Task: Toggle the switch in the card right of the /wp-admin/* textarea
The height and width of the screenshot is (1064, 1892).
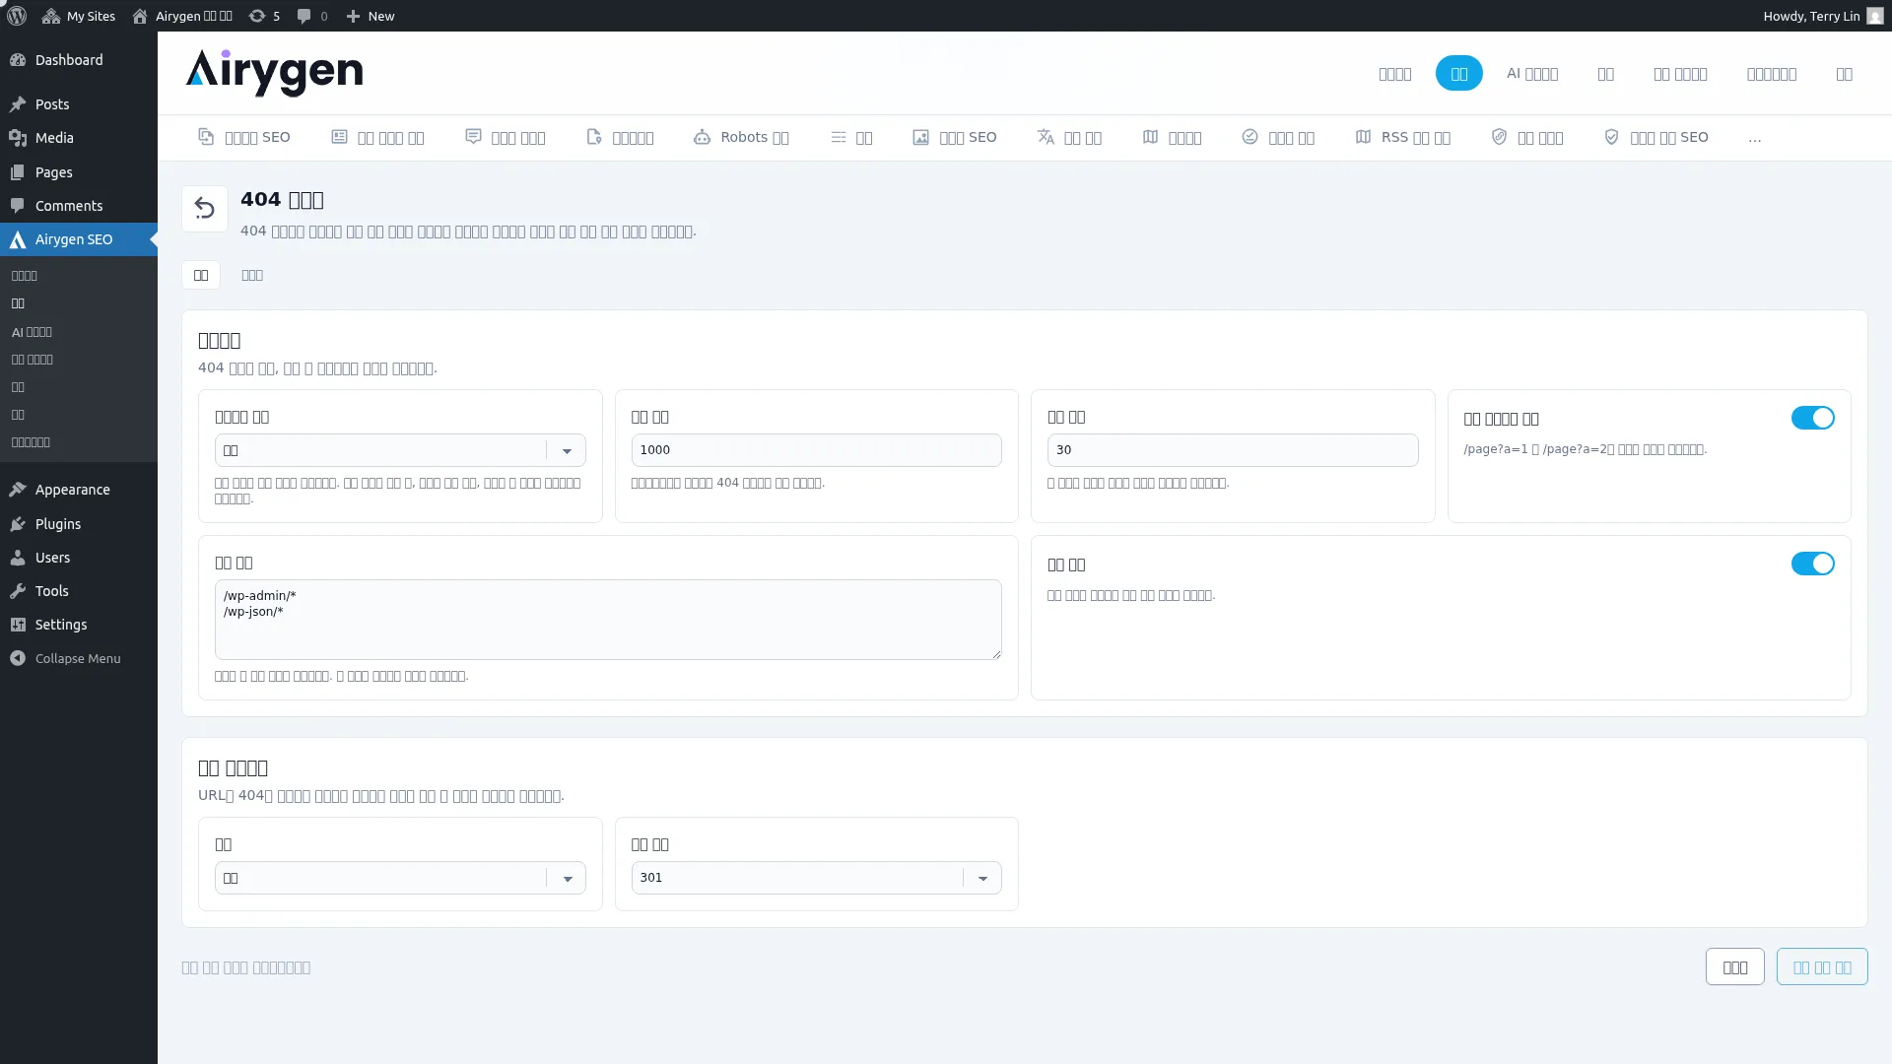Action: click(x=1813, y=564)
